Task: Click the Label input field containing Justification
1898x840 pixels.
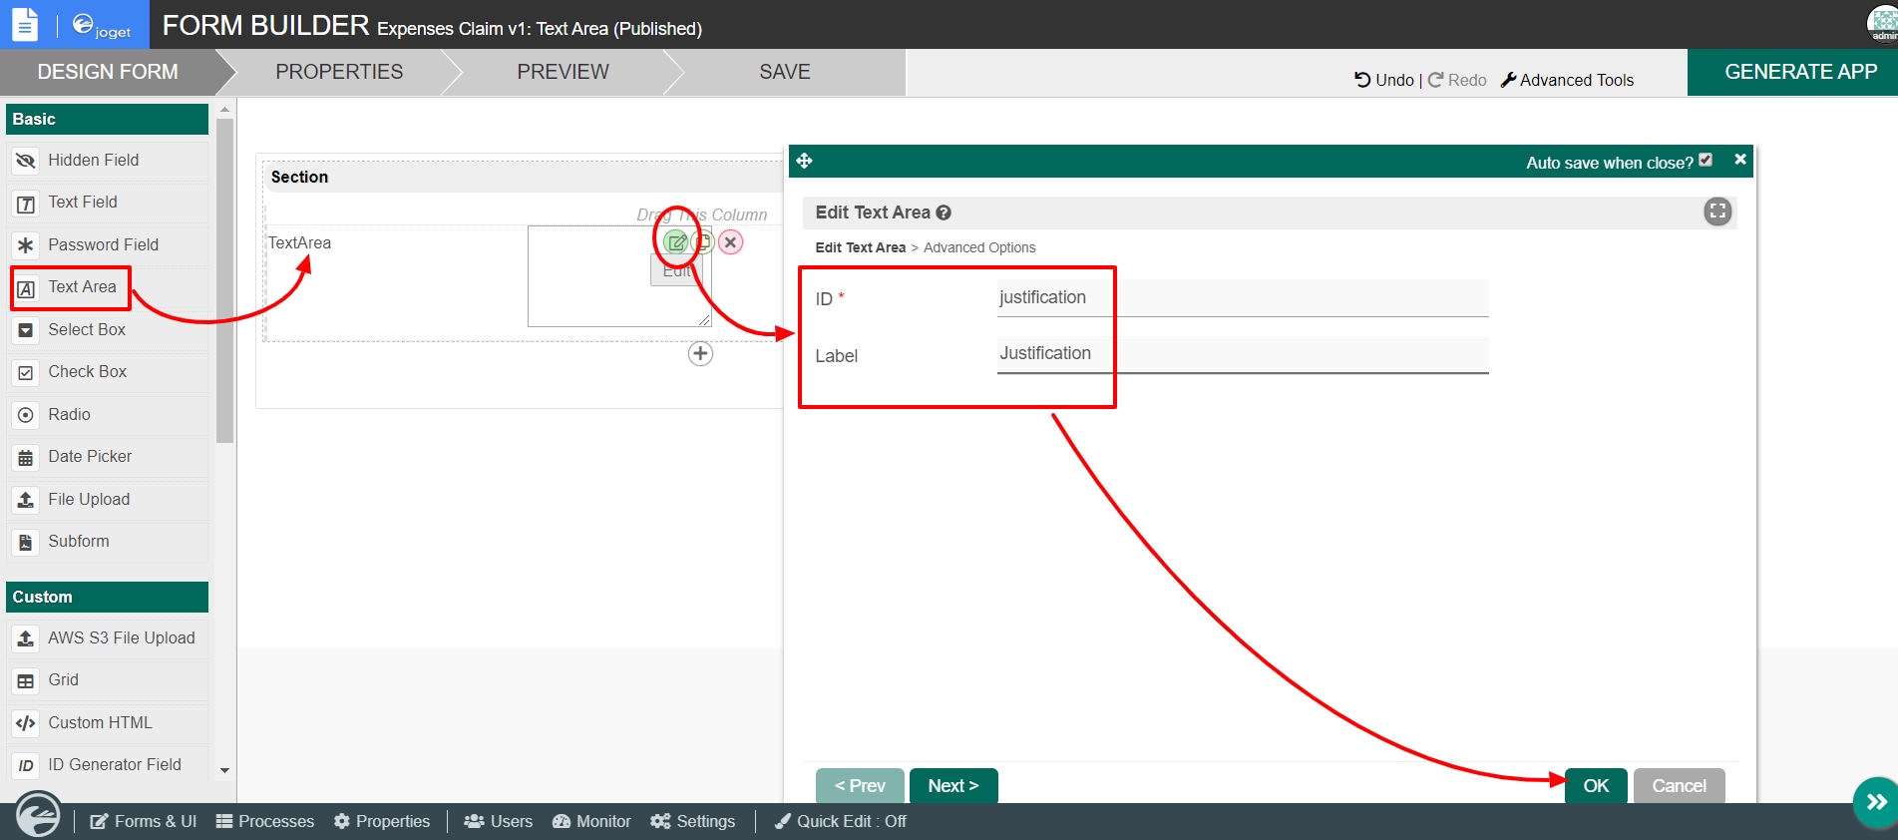Action: click(1243, 354)
